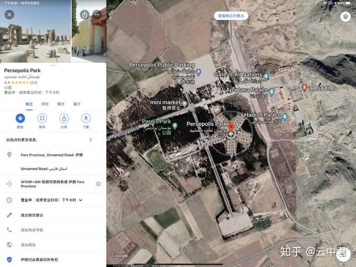356x267 pixels.
Task: Select the Hadish Palace marker
Action: pyautogui.click(x=284, y=117)
